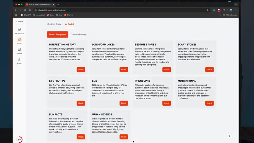Viewport: 254px width, 143px height.
Task: Close the Free AI Video Generator tab
Action: click(x=54, y=4)
